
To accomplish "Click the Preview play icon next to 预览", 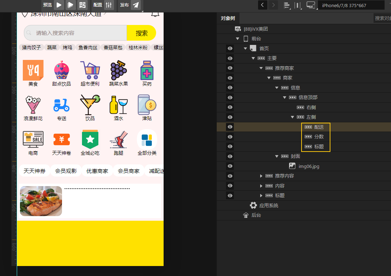I will click(59, 5).
